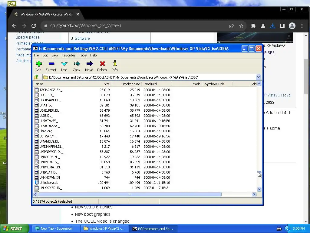Viewport: 310px width, 233px height.
Task: Switch to 7-Zip taskbar button
Action: coord(153,228)
